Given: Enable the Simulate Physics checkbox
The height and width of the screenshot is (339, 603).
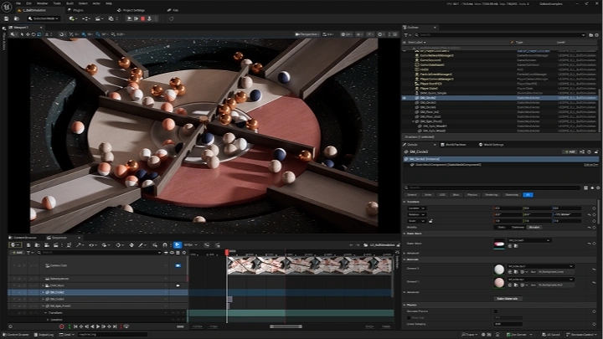Looking at the screenshot, I should (496, 311).
